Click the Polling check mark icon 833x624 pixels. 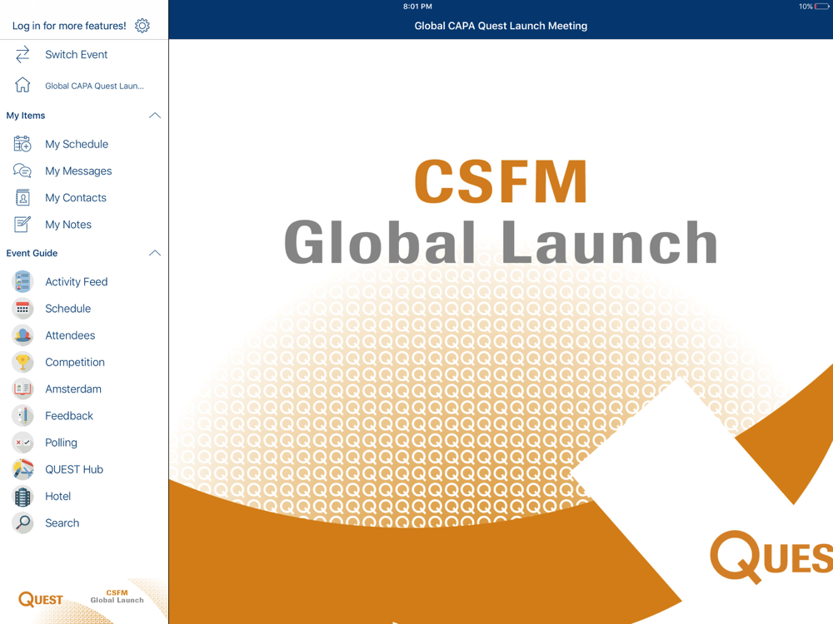point(22,443)
